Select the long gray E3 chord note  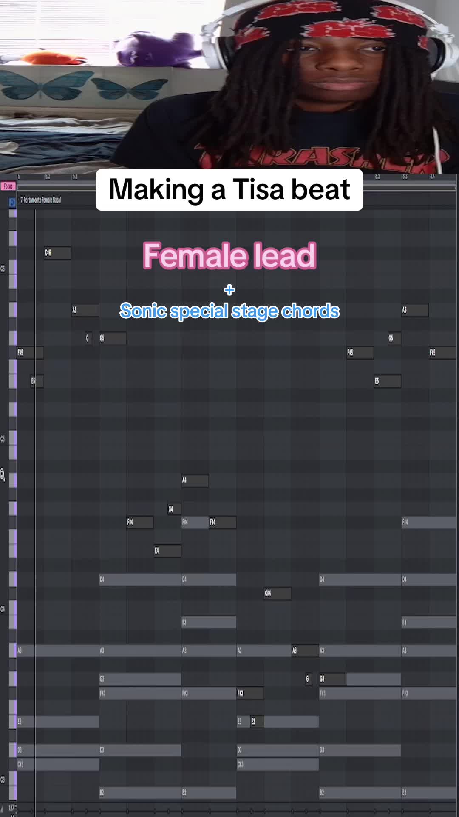pos(58,722)
